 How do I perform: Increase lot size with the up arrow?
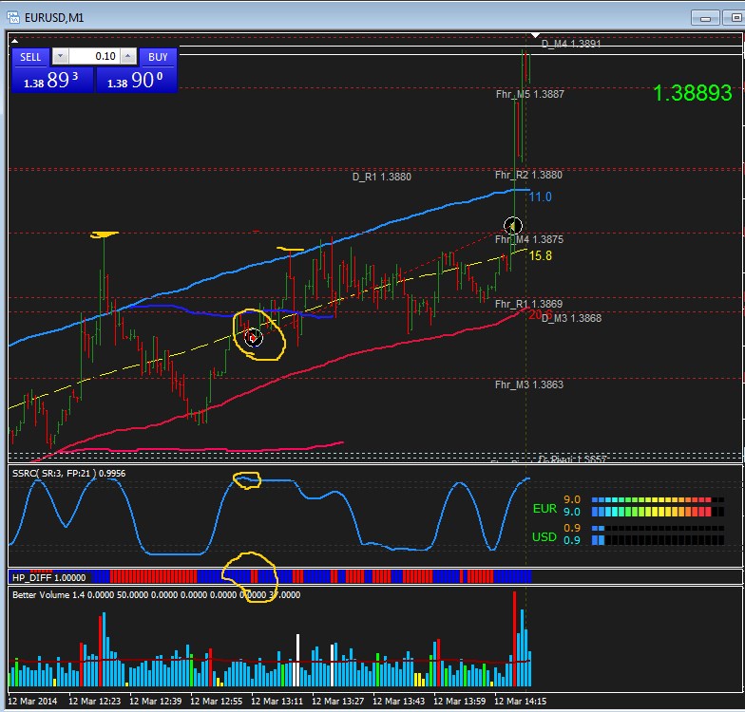127,57
